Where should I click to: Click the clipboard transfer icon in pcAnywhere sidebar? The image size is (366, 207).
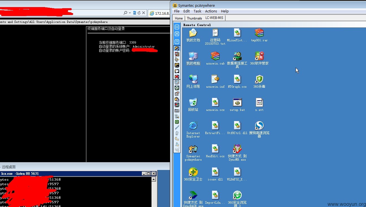tap(177, 99)
